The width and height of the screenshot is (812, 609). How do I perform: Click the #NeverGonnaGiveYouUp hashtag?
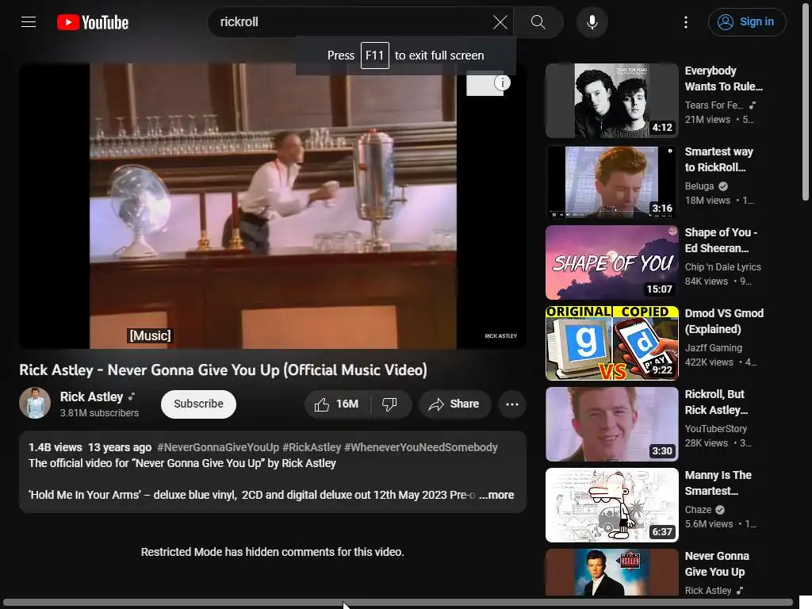point(218,447)
